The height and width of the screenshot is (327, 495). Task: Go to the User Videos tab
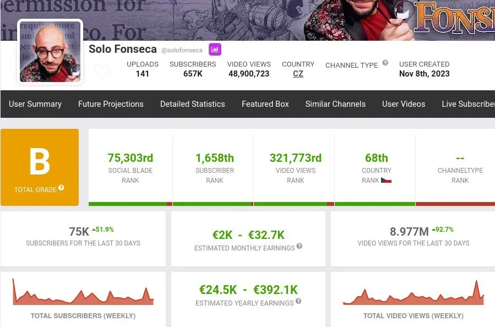click(404, 104)
